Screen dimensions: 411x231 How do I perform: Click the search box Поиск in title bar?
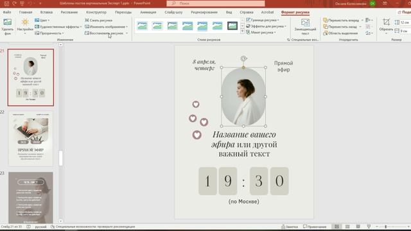(x=216, y=3)
